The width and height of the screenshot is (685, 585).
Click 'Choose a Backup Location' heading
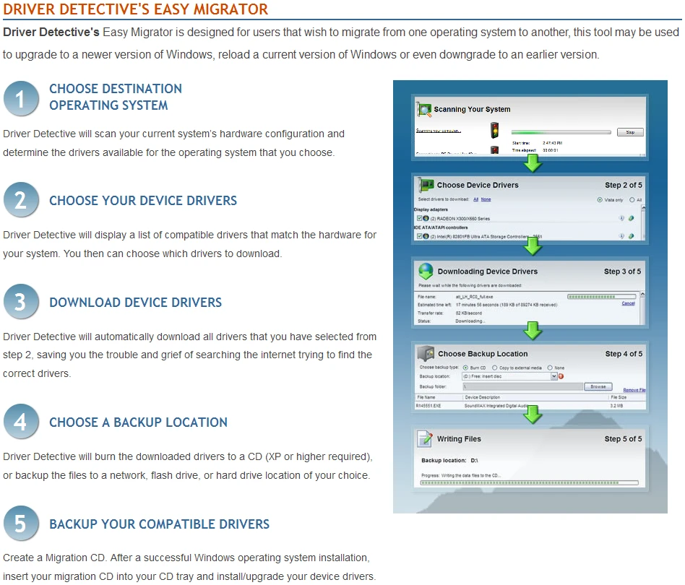click(x=138, y=422)
